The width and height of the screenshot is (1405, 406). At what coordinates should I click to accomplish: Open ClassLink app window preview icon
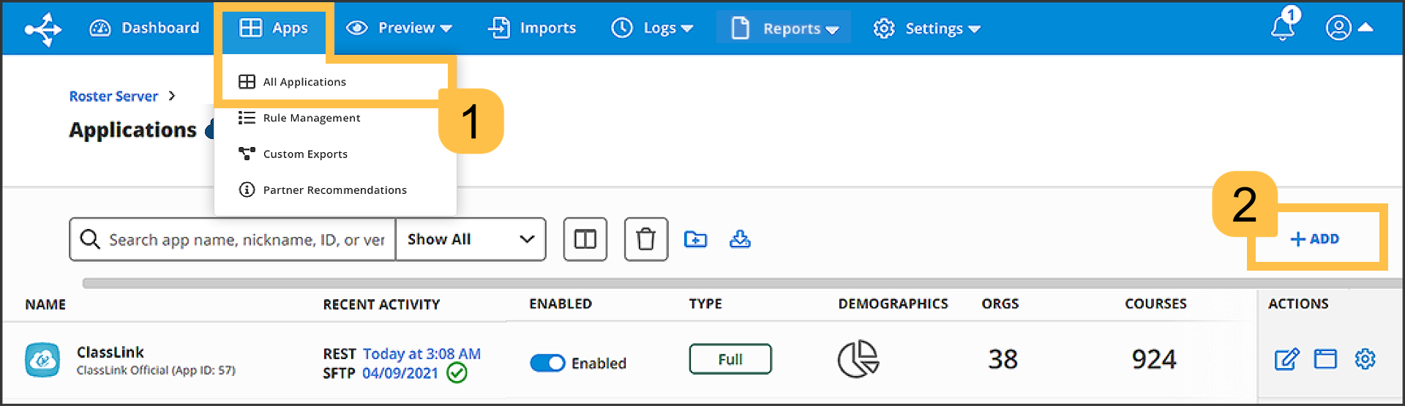click(x=1325, y=359)
